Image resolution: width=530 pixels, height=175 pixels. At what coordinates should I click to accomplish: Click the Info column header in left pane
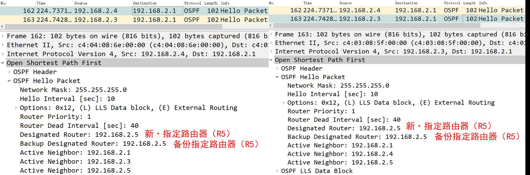tap(225, 3)
